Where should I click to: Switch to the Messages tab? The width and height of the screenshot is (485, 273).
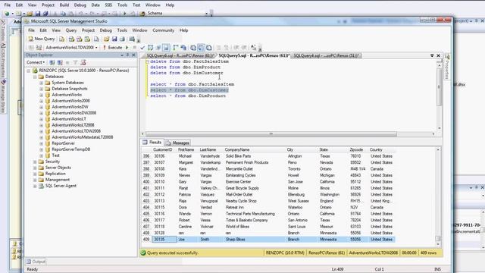[177, 143]
